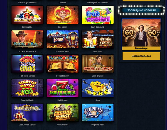Click the Последние новости header

click(x=141, y=10)
